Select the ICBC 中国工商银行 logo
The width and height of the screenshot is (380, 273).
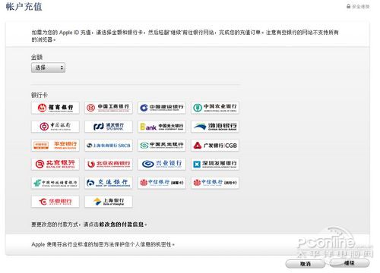click(109, 108)
